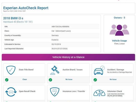Image resolution: width=136 pixels, height=102 pixels.
Task: Click the Open Recall Check circular arrows icon
Action: click(11, 92)
